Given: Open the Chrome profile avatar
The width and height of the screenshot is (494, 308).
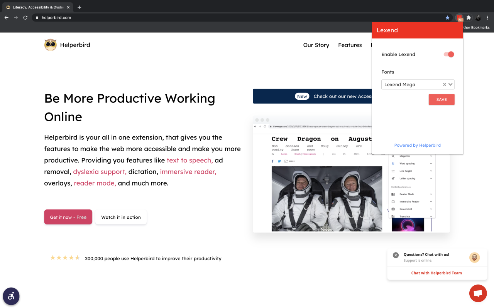Looking at the screenshot, I should (x=478, y=18).
